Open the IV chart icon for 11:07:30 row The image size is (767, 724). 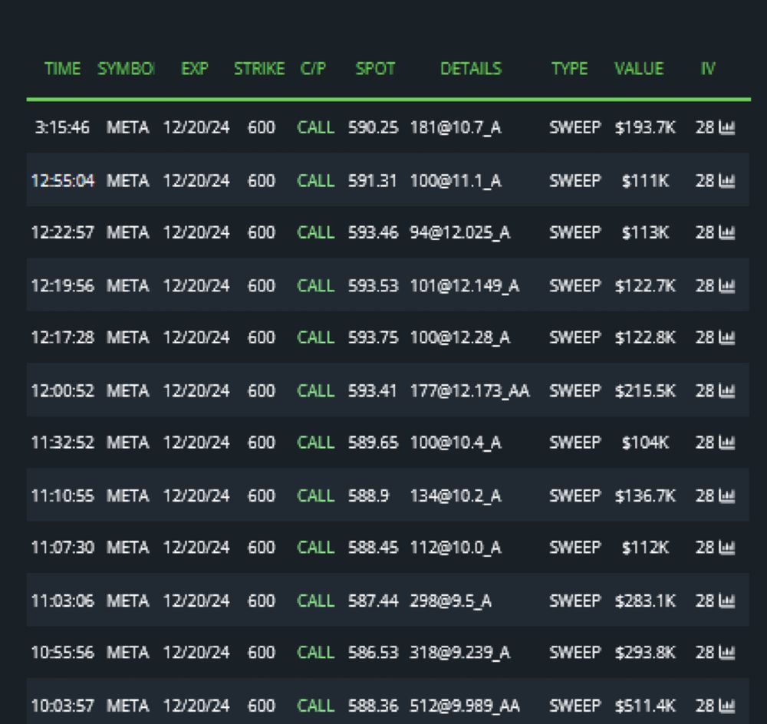727,548
